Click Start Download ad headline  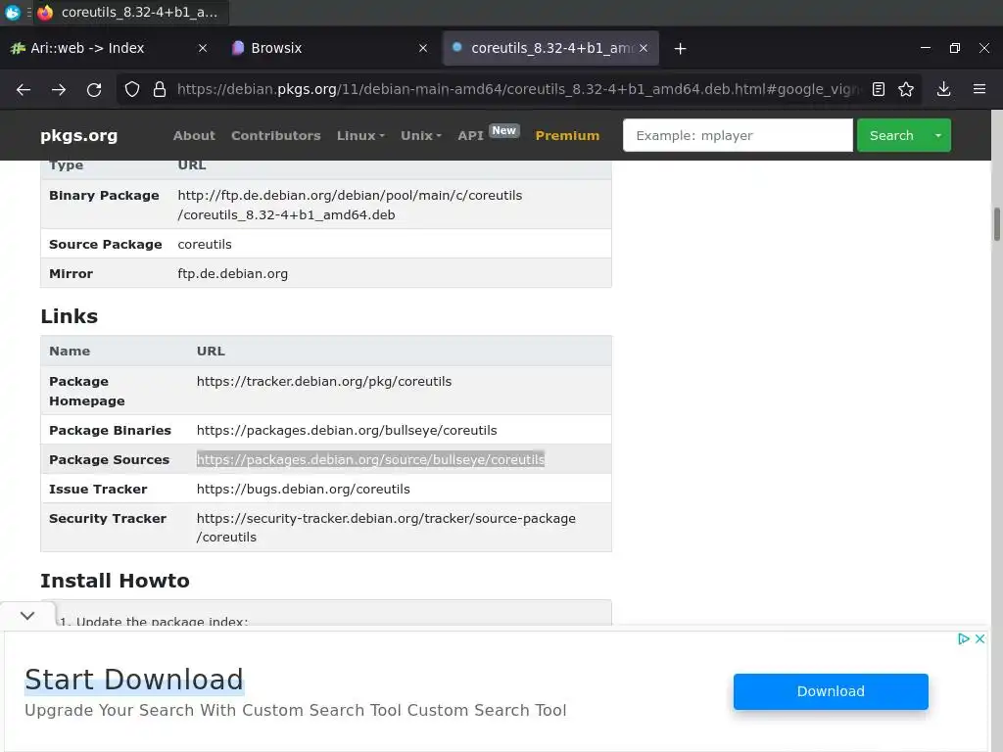click(x=134, y=680)
